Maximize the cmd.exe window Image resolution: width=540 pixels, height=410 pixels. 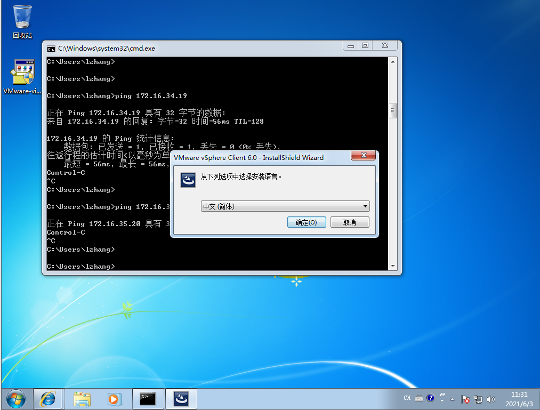[x=365, y=46]
